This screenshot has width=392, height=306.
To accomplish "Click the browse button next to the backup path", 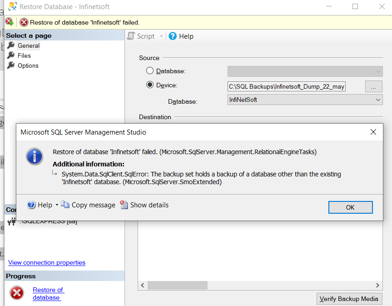I will point(373,86).
